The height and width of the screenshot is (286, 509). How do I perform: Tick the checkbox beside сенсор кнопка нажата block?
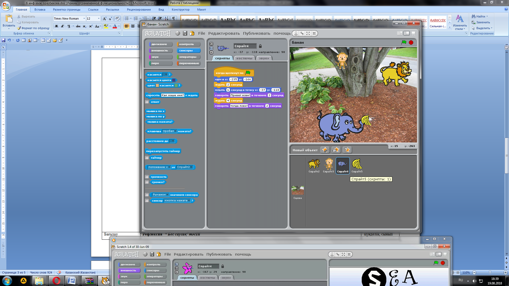pos(147,201)
